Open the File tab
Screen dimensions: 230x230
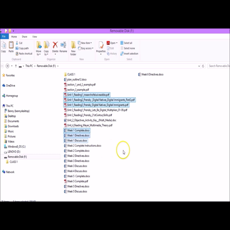pyautogui.click(x=4, y=36)
